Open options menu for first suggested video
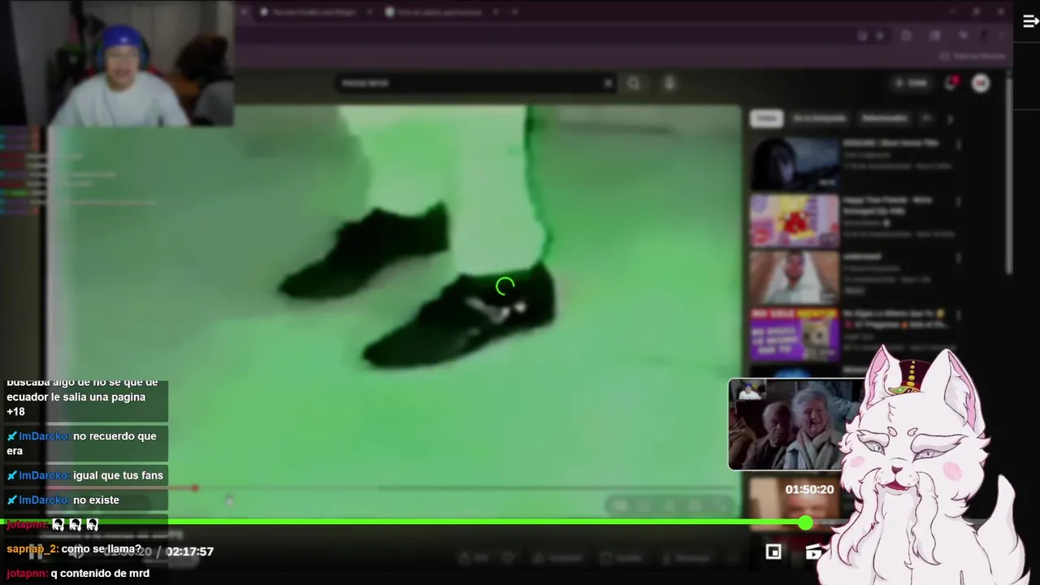 pyautogui.click(x=959, y=145)
